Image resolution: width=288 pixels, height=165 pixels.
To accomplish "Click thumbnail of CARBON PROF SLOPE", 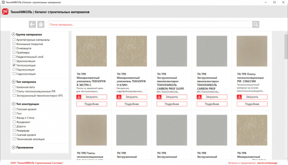I will pos(172,51).
